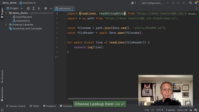Toggle the Project side tool window
This screenshot has width=199, height=112.
point(2,13)
